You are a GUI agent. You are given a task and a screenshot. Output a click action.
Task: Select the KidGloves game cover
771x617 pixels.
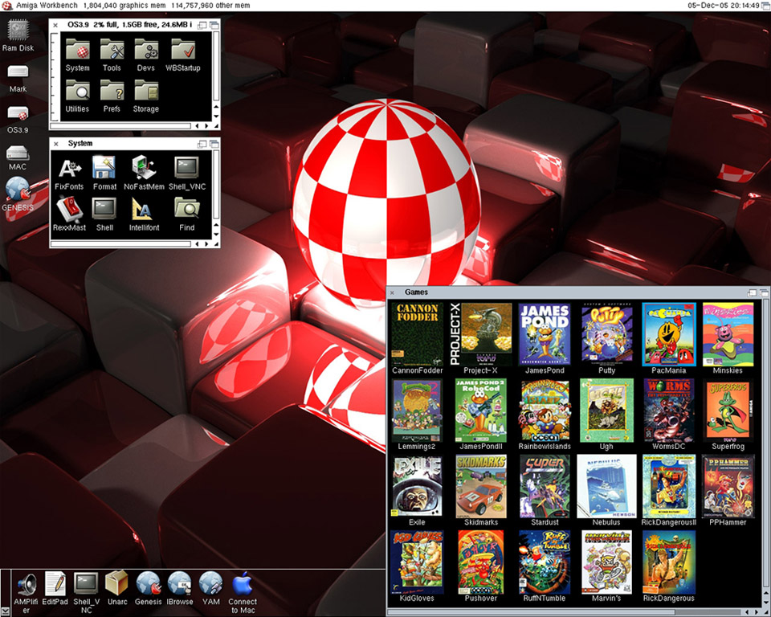[x=418, y=562]
